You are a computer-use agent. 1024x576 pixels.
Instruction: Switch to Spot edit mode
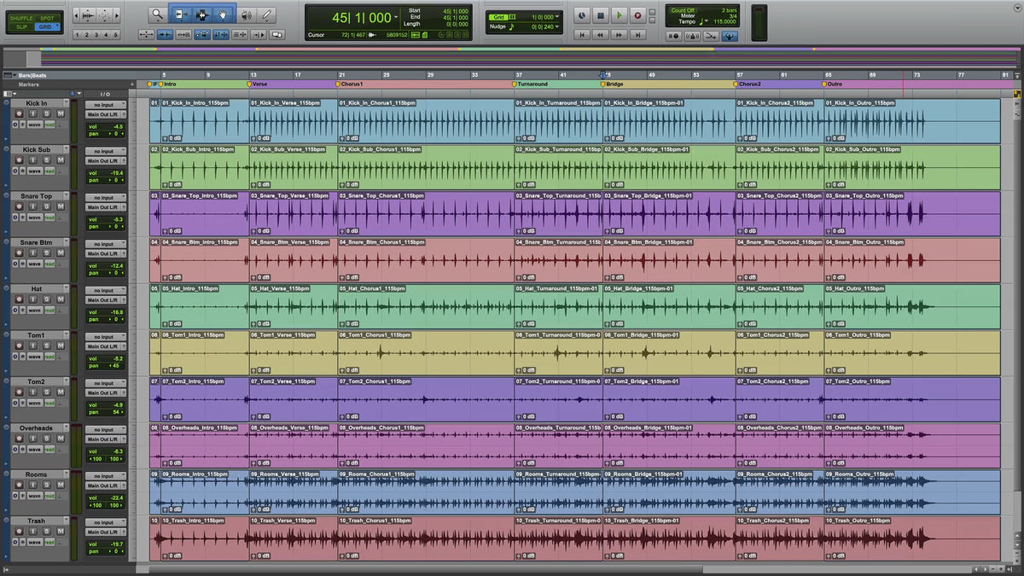(x=47, y=17)
